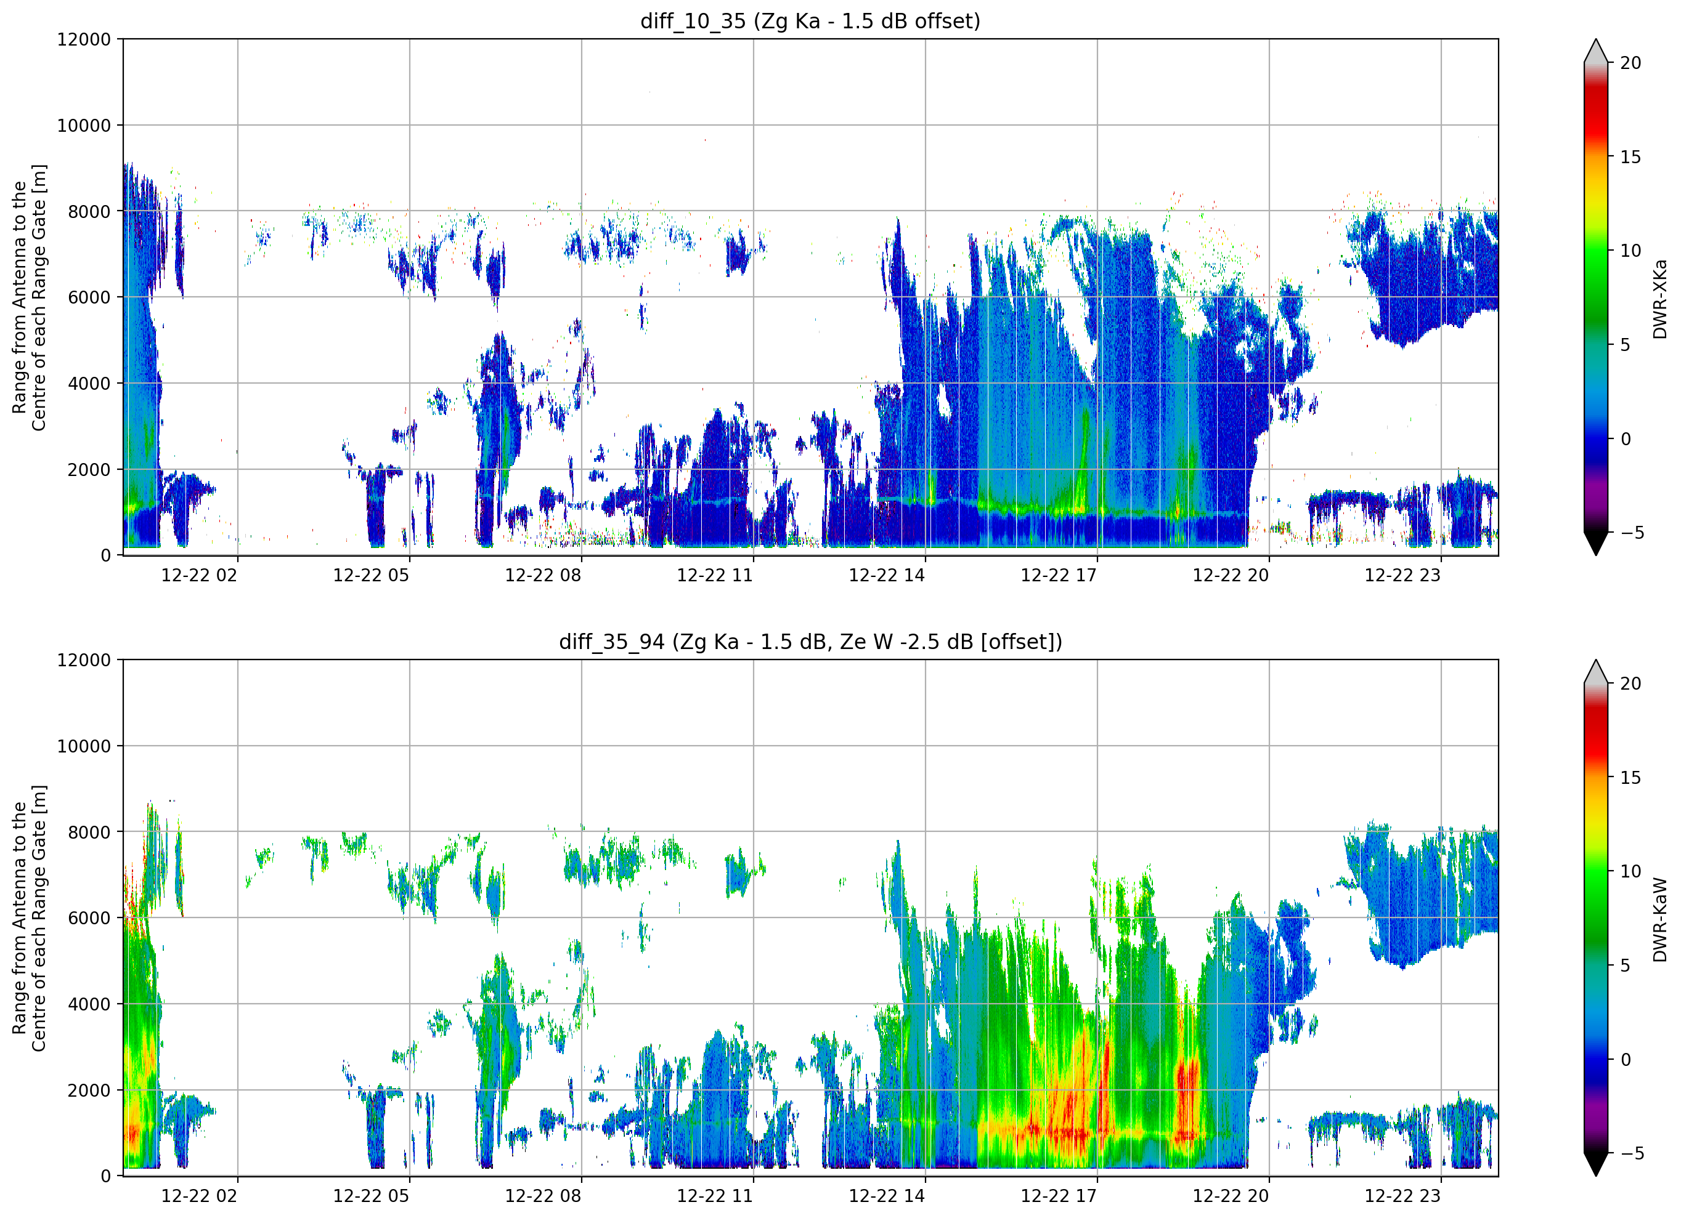The width and height of the screenshot is (1681, 1218).
Task: Click the DWR-XKa colorbar label
Action: pos(1660,299)
